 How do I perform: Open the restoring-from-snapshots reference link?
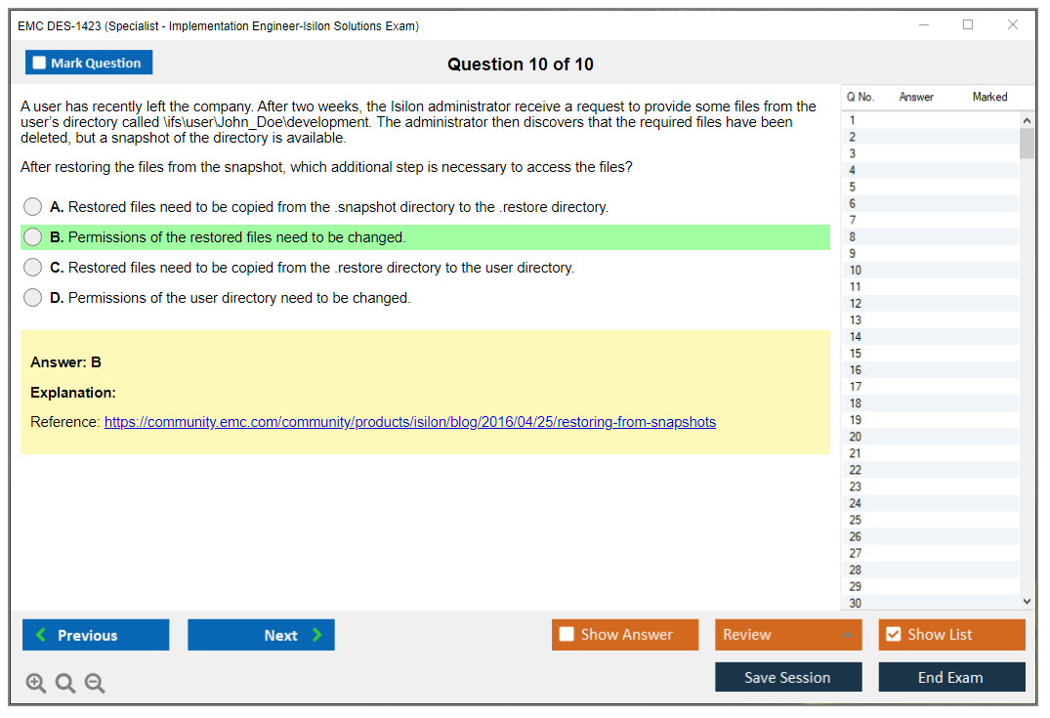coord(409,422)
